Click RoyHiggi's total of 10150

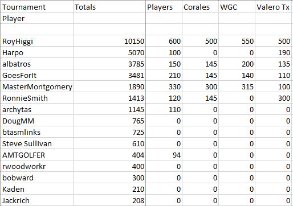109,41
